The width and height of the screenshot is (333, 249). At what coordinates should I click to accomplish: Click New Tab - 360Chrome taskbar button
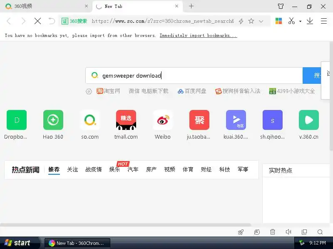click(77, 243)
